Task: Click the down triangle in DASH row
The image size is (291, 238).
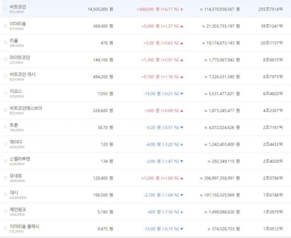Action: (x=182, y=195)
